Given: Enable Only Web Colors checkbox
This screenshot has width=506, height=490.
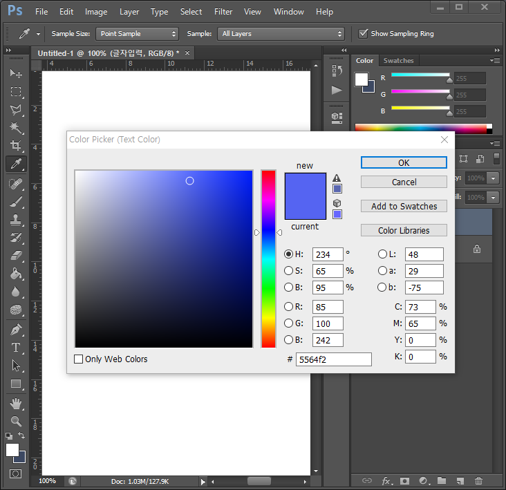Looking at the screenshot, I should 78,359.
